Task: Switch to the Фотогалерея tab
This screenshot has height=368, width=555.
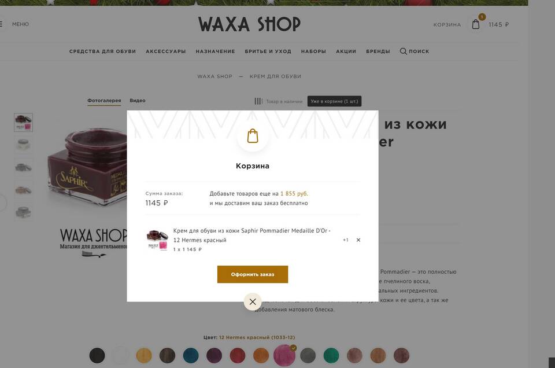Action: click(104, 101)
